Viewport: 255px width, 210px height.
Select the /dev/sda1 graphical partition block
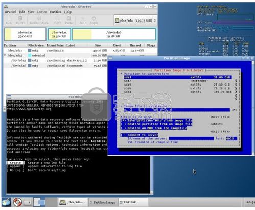click(x=25, y=34)
